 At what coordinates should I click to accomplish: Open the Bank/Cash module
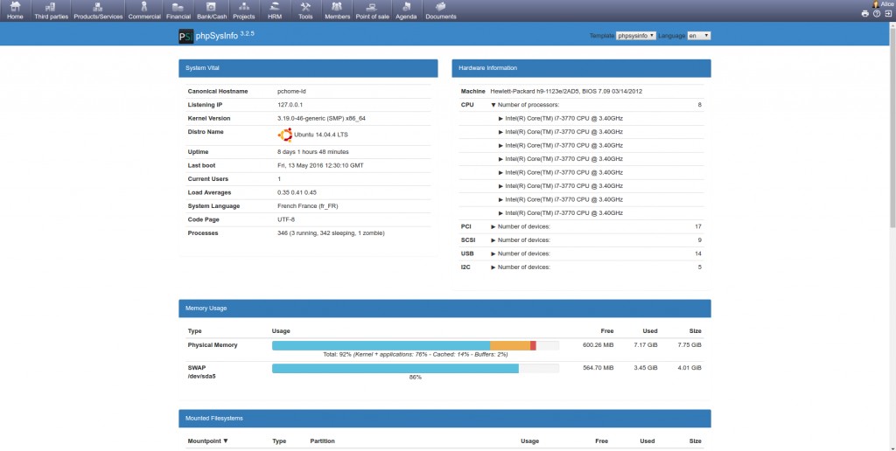click(x=210, y=10)
